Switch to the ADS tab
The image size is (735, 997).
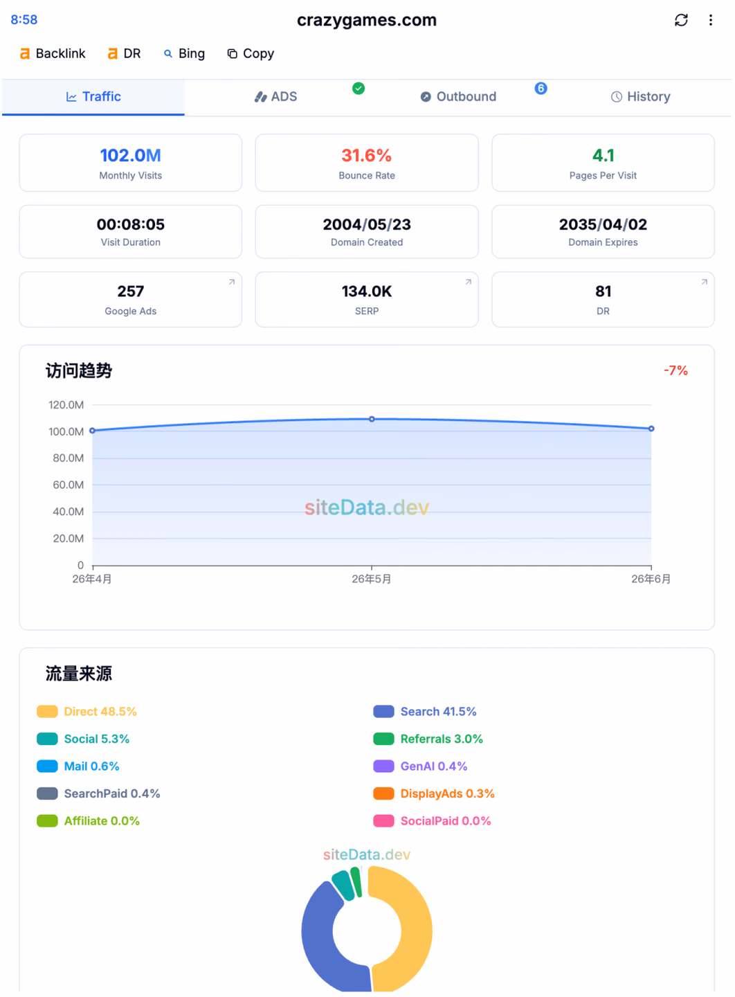pos(275,97)
